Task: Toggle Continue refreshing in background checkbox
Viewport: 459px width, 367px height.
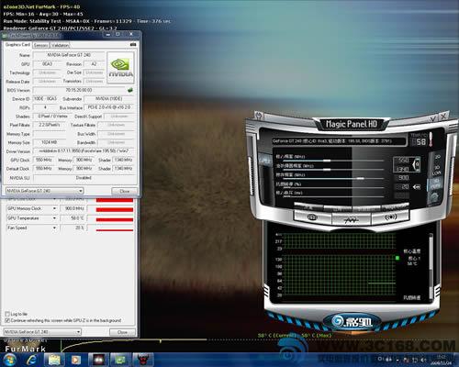Action: click(x=7, y=320)
